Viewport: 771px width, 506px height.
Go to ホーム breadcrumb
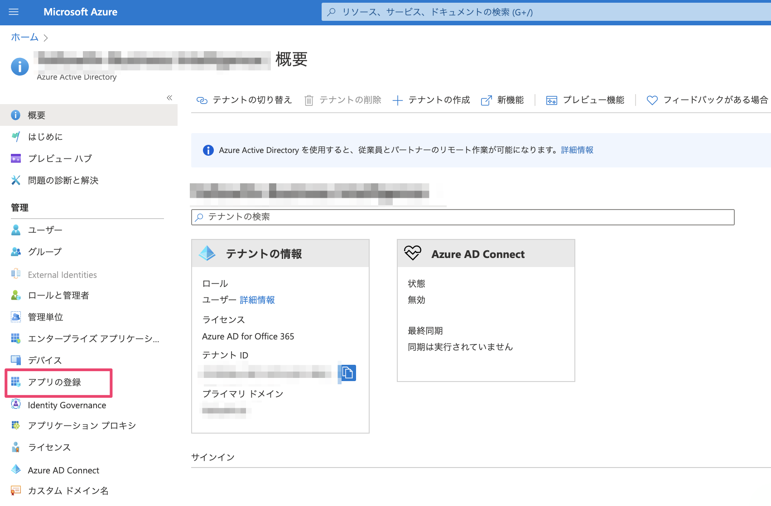coord(24,38)
